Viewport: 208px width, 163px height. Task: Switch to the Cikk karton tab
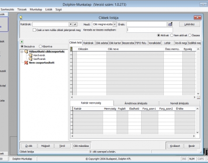pyautogui.click(x=115, y=43)
